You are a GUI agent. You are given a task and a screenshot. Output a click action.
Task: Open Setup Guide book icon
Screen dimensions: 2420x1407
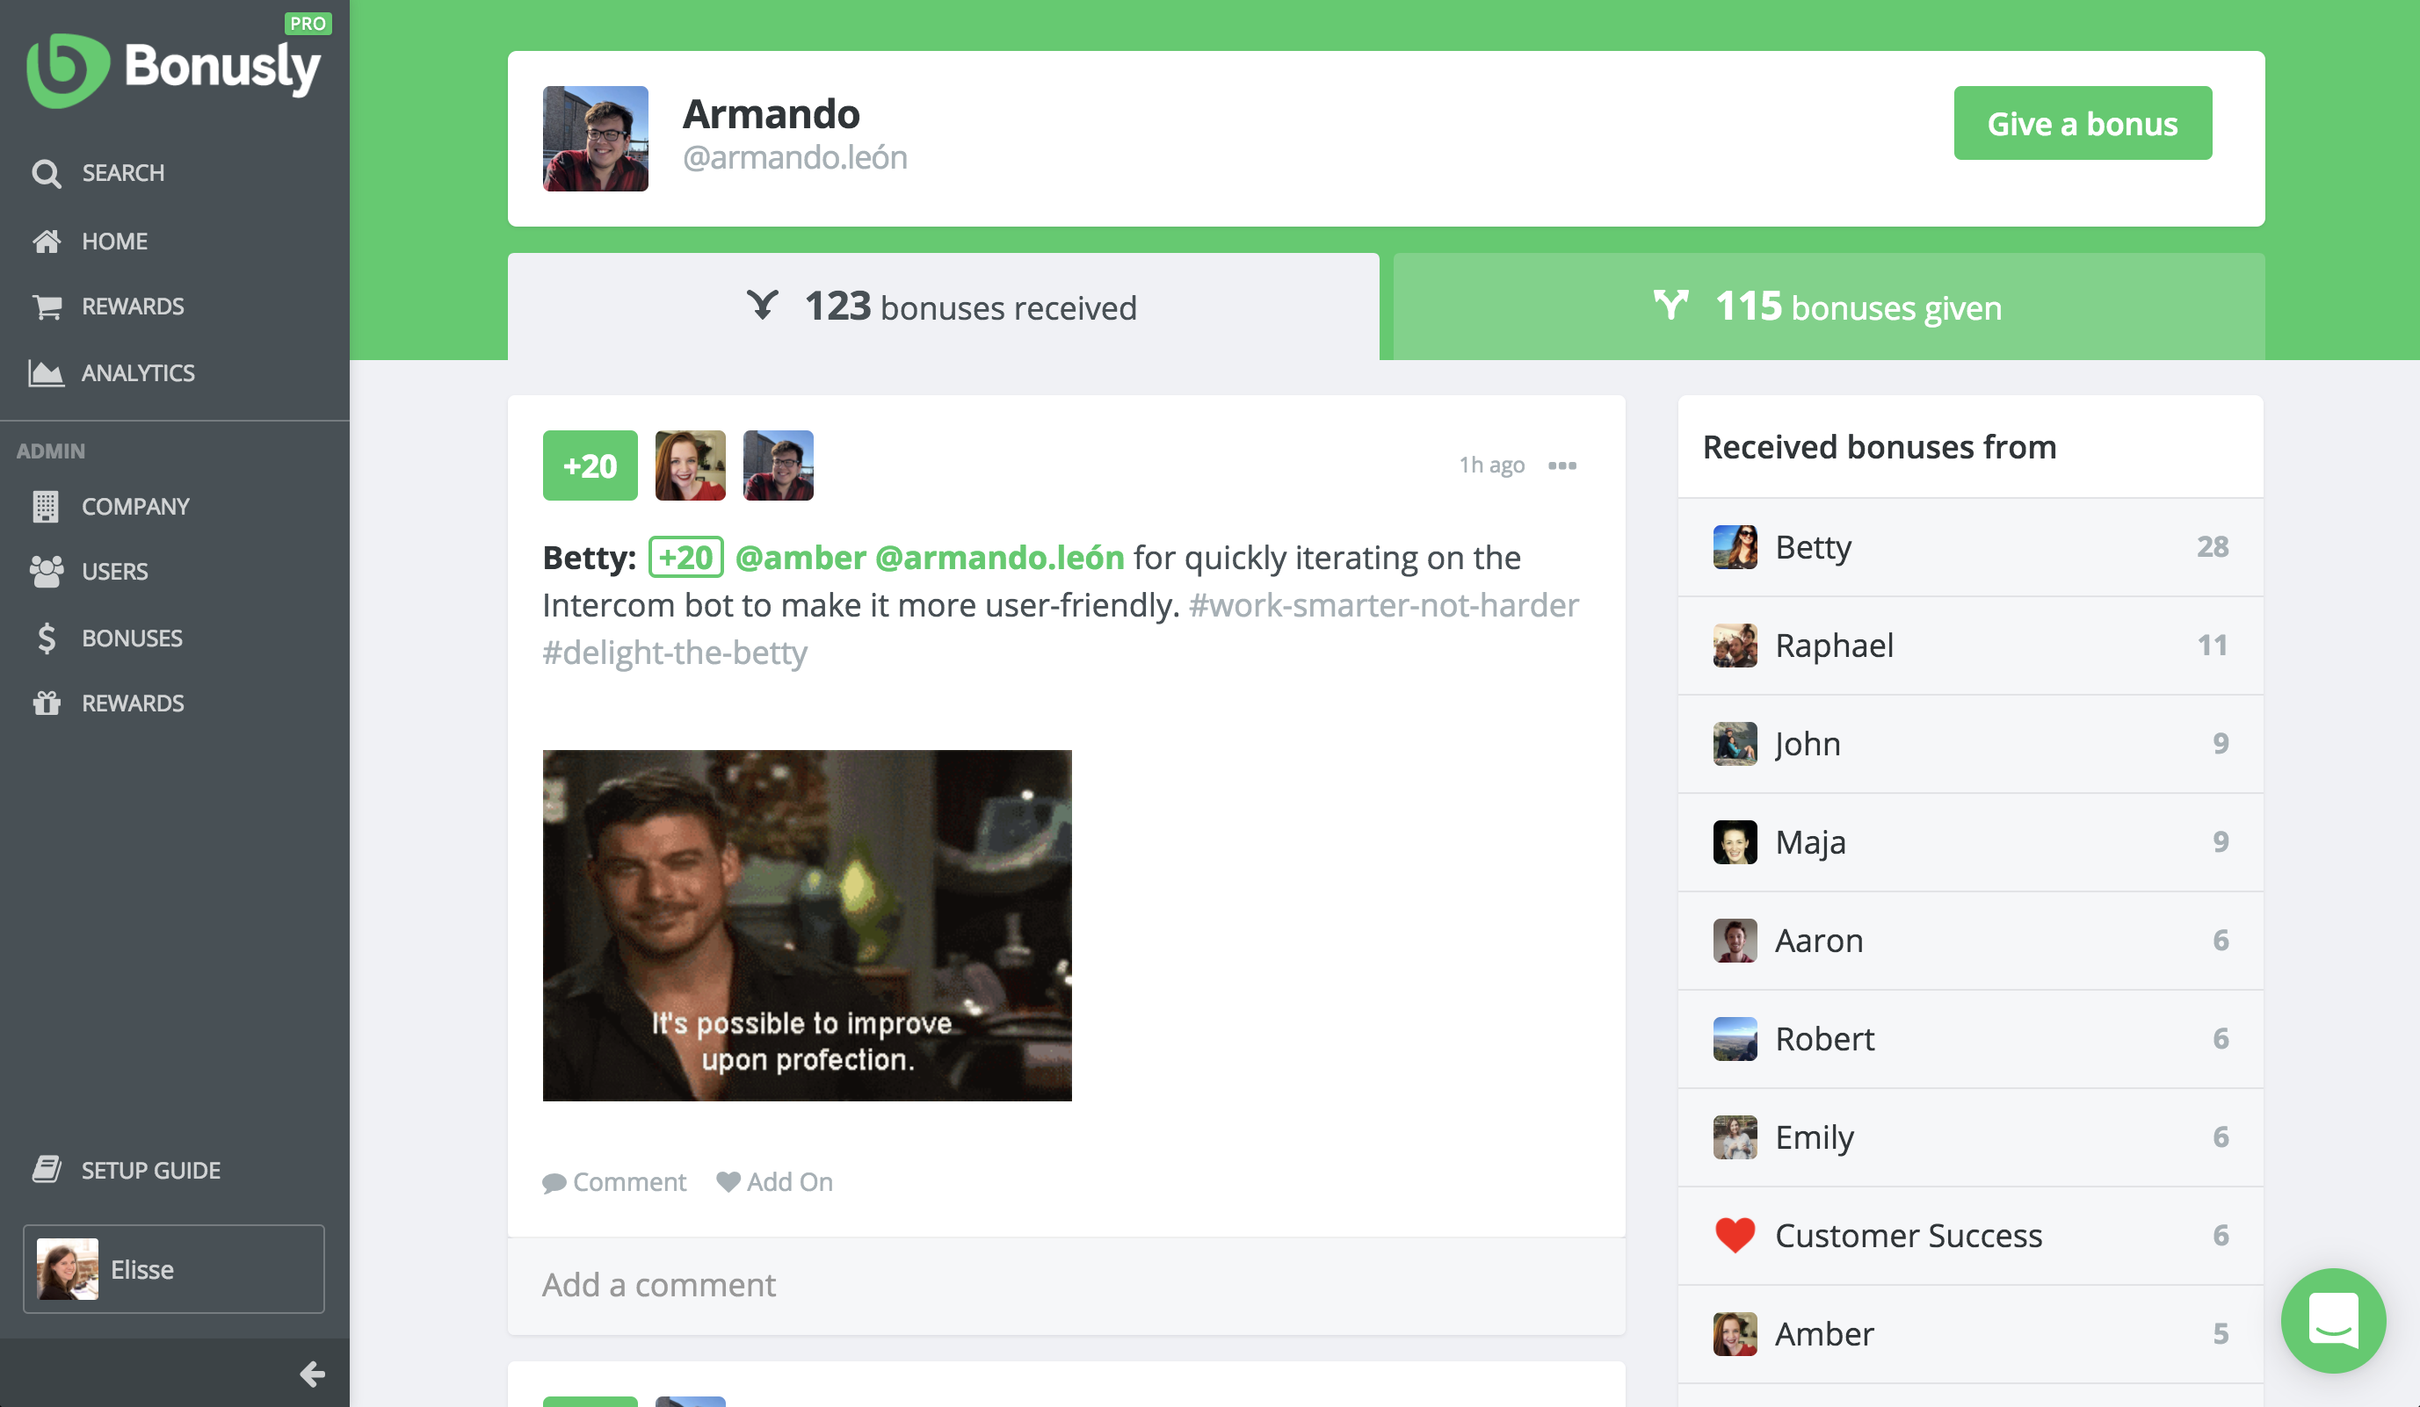tap(46, 1169)
